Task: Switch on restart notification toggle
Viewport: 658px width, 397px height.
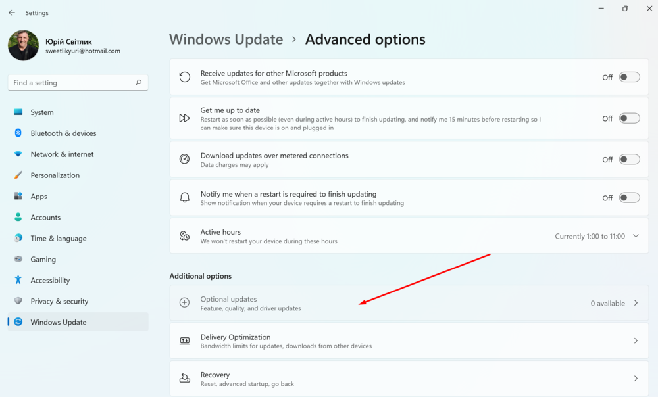Action: pos(629,198)
